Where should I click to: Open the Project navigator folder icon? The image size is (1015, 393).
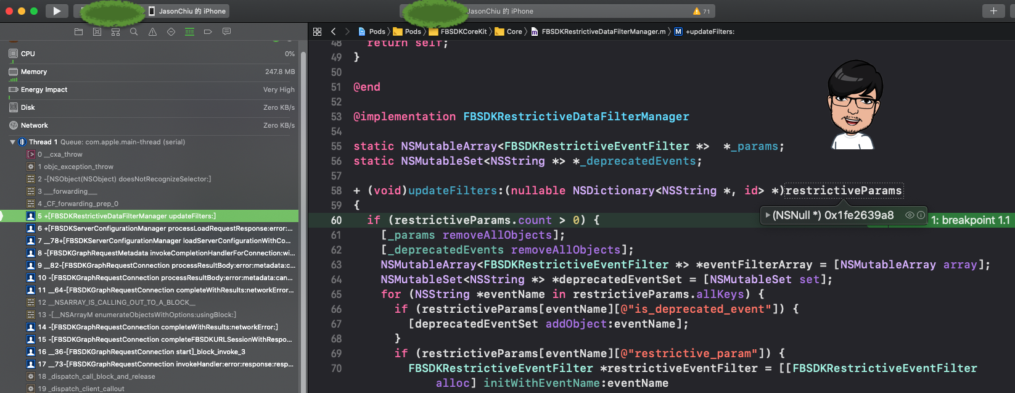tap(78, 31)
